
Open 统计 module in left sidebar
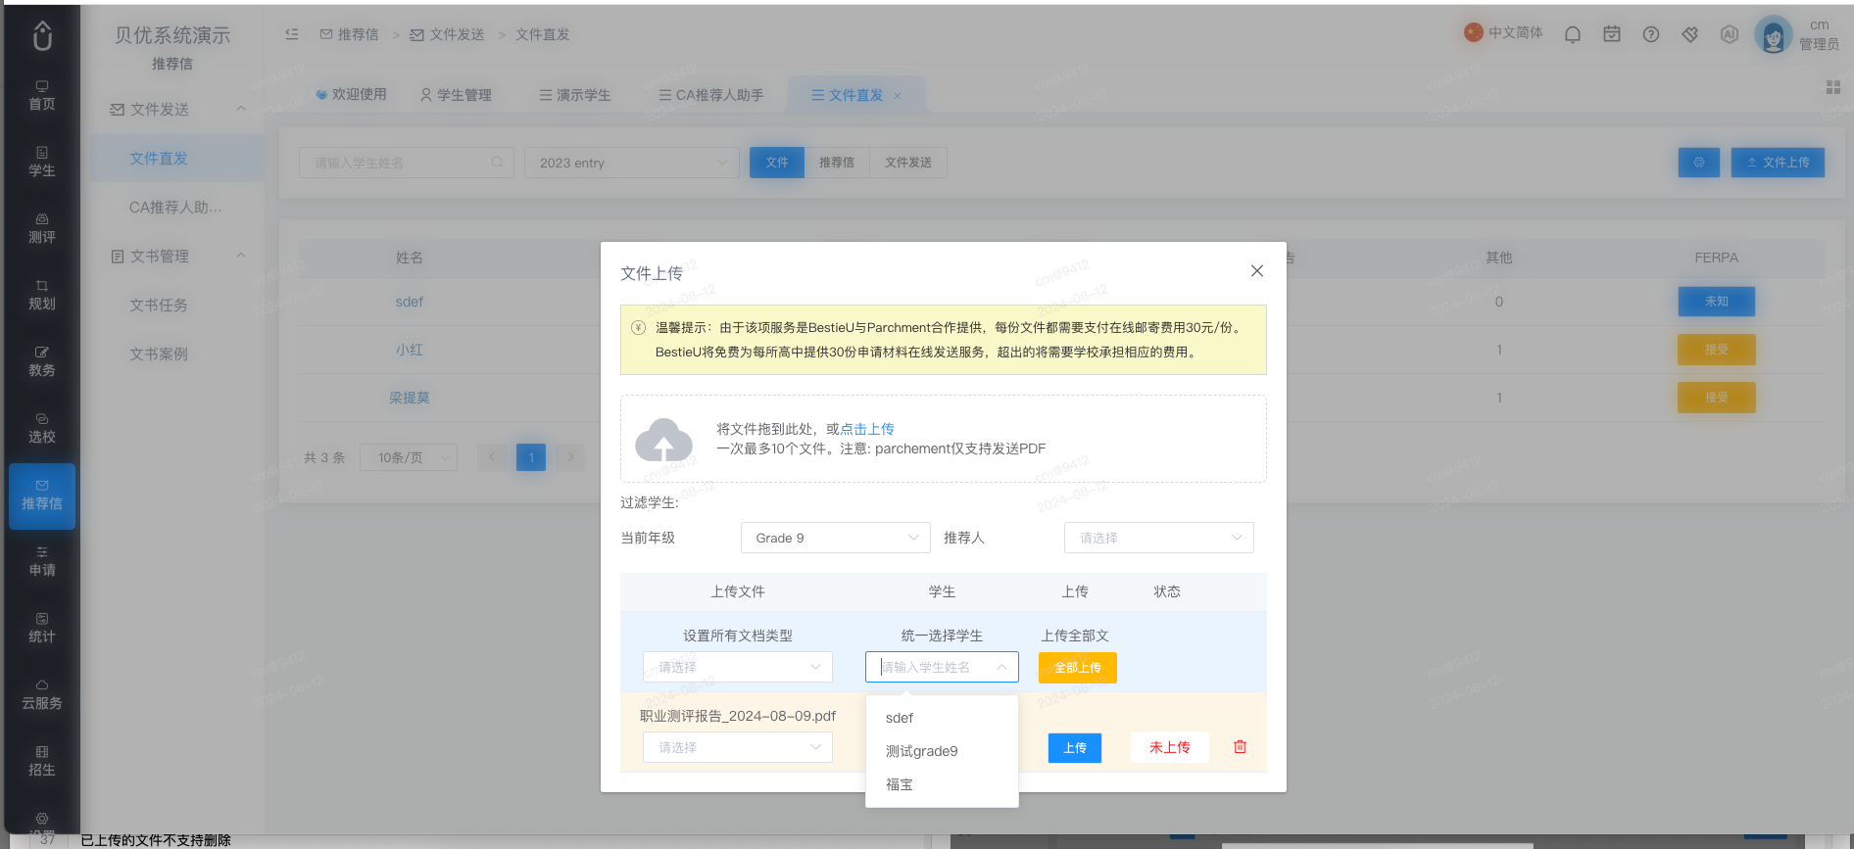pos(42,629)
